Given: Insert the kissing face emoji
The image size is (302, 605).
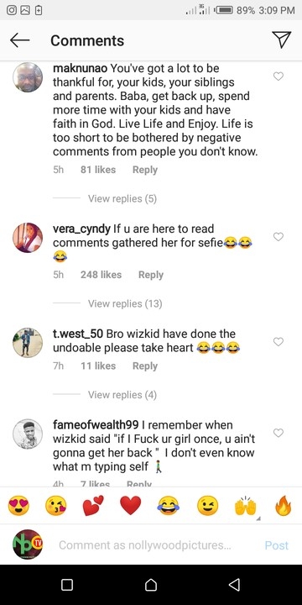Looking at the screenshot, I should 56,506.
